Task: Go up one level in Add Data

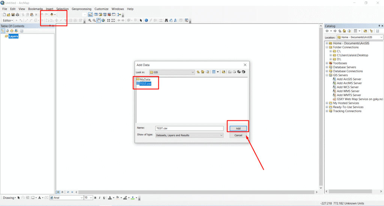Action: [198, 72]
